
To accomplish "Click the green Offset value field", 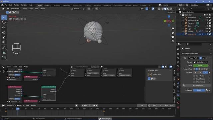I will click(x=200, y=66).
